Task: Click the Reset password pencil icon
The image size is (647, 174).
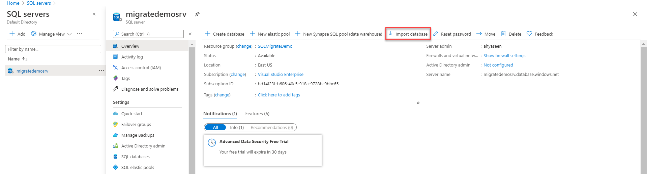Action: click(436, 34)
